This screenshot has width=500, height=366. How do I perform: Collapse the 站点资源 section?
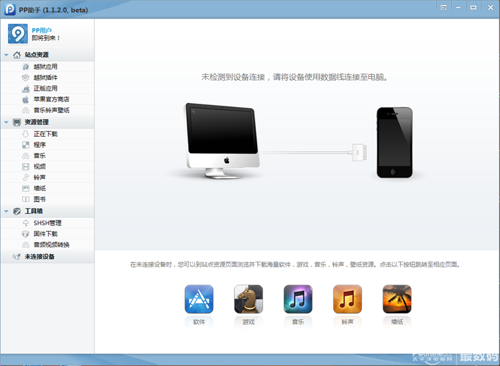pyautogui.click(x=6, y=55)
